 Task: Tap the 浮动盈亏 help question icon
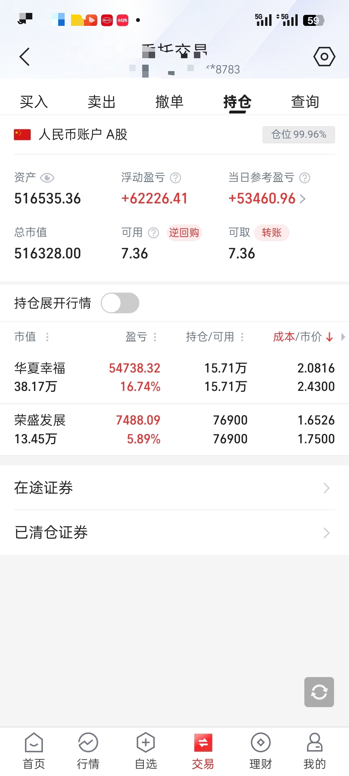175,178
